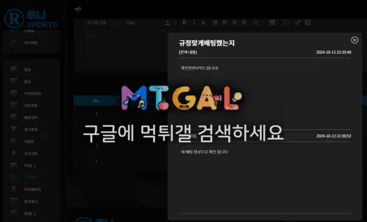367x222 pixels.
Task: Open 입금 deposit menu item
Action: [28, 70]
